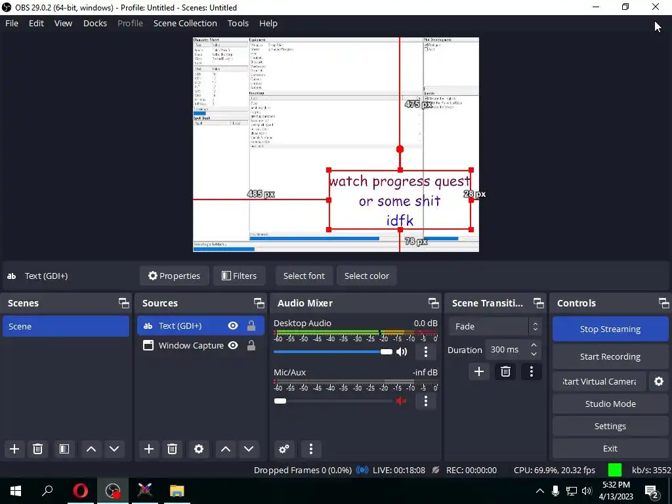Viewport: 672px width, 504px height.
Task: Unmute the Mic/Aux channel
Action: (x=402, y=401)
